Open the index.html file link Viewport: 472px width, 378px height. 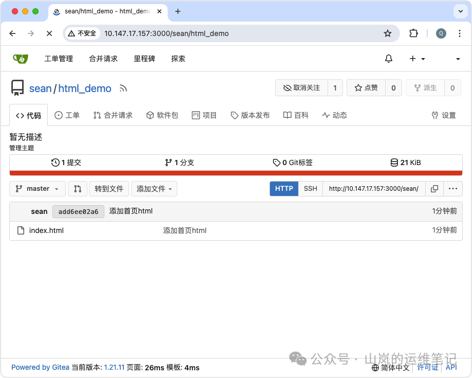point(46,230)
